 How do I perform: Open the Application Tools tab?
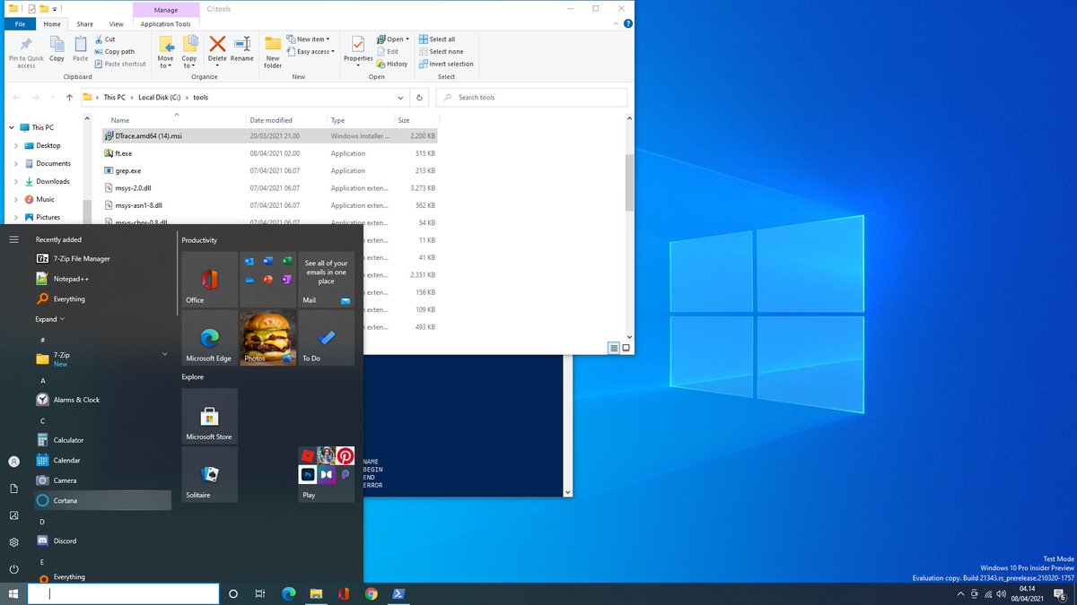165,24
